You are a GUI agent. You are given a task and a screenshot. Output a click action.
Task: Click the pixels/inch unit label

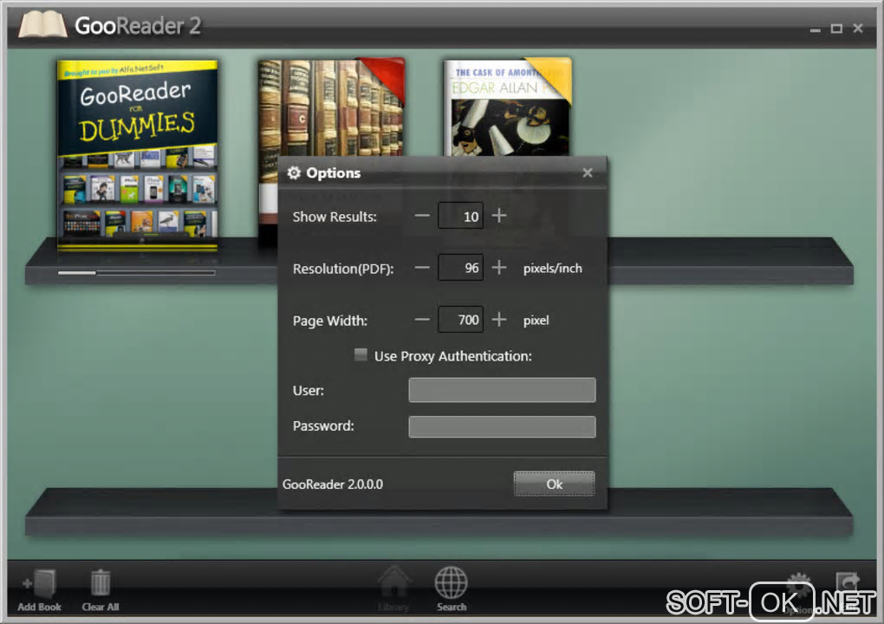553,269
